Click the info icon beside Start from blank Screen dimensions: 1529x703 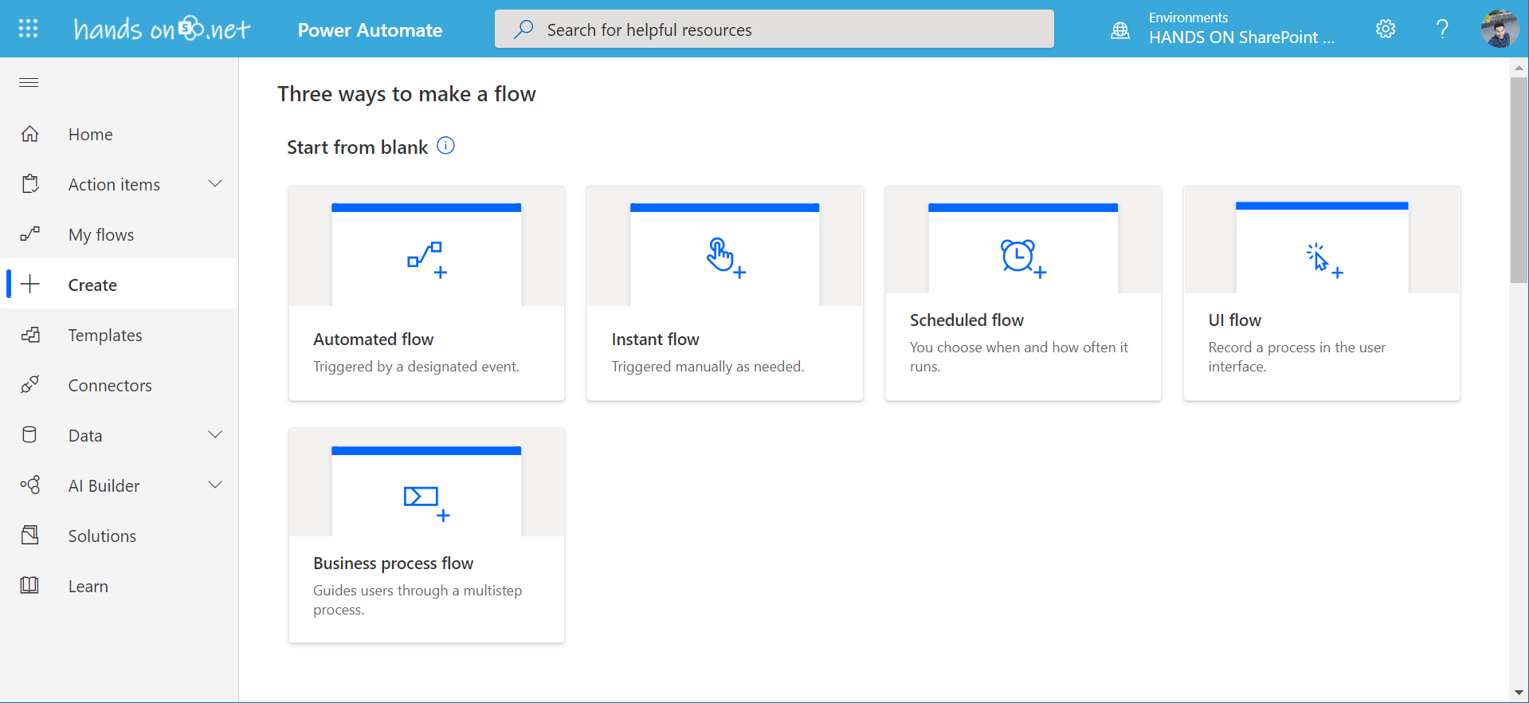point(446,146)
